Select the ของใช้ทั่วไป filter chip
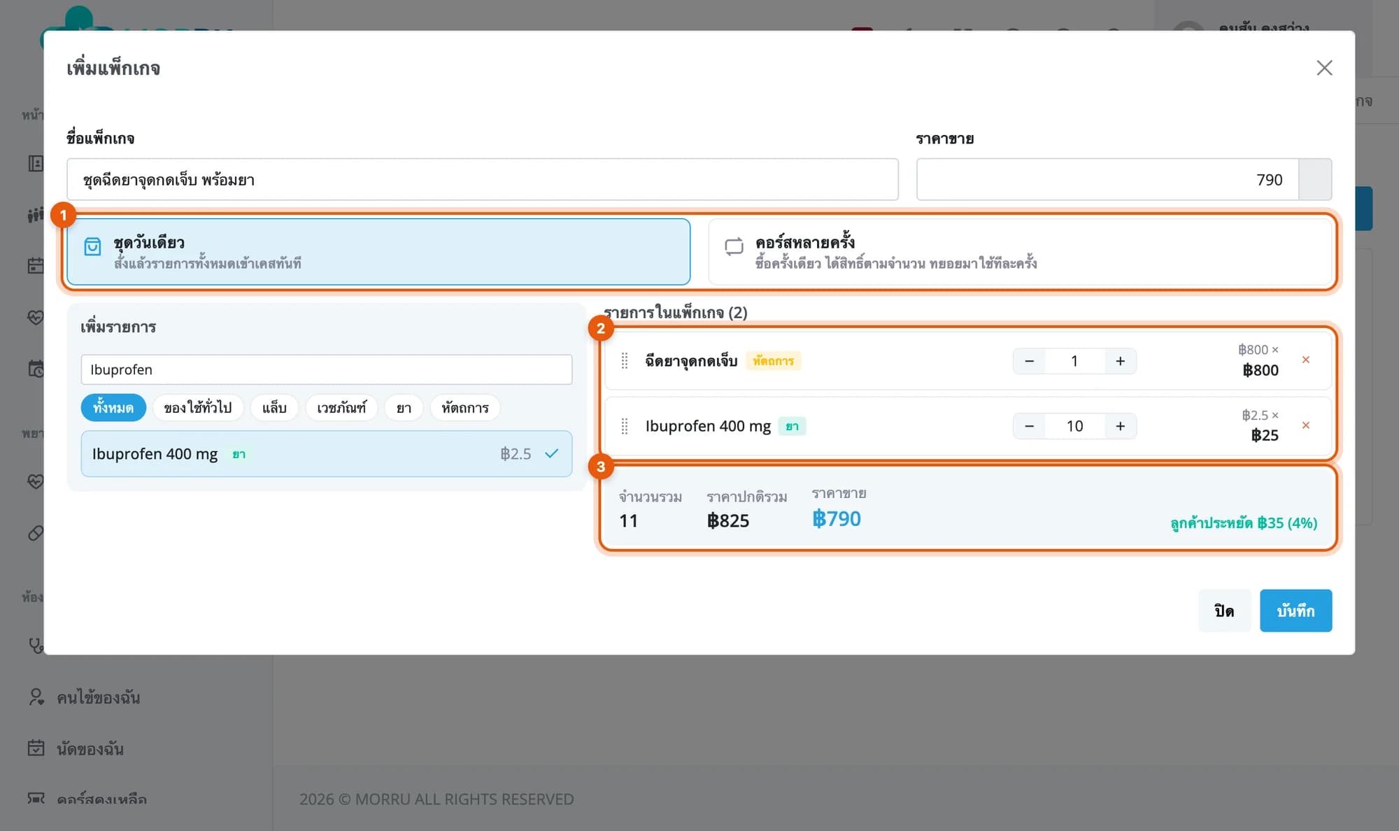This screenshot has height=831, width=1399. click(x=198, y=408)
